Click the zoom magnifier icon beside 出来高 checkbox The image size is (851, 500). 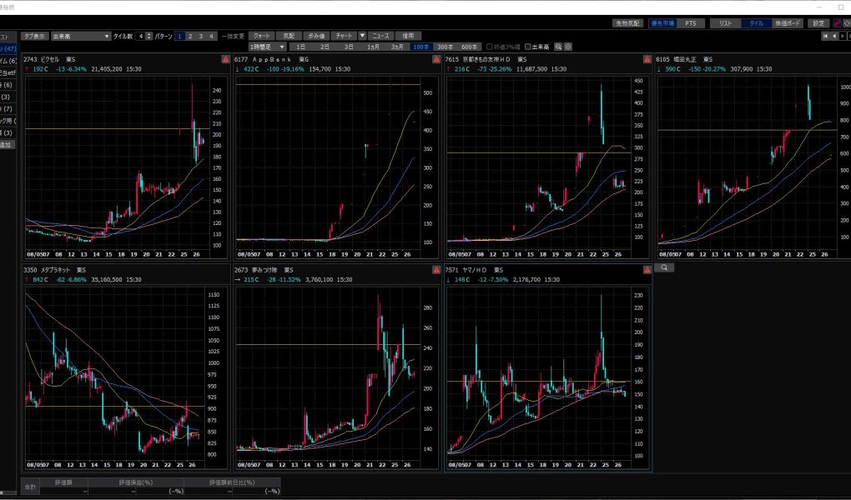(559, 47)
